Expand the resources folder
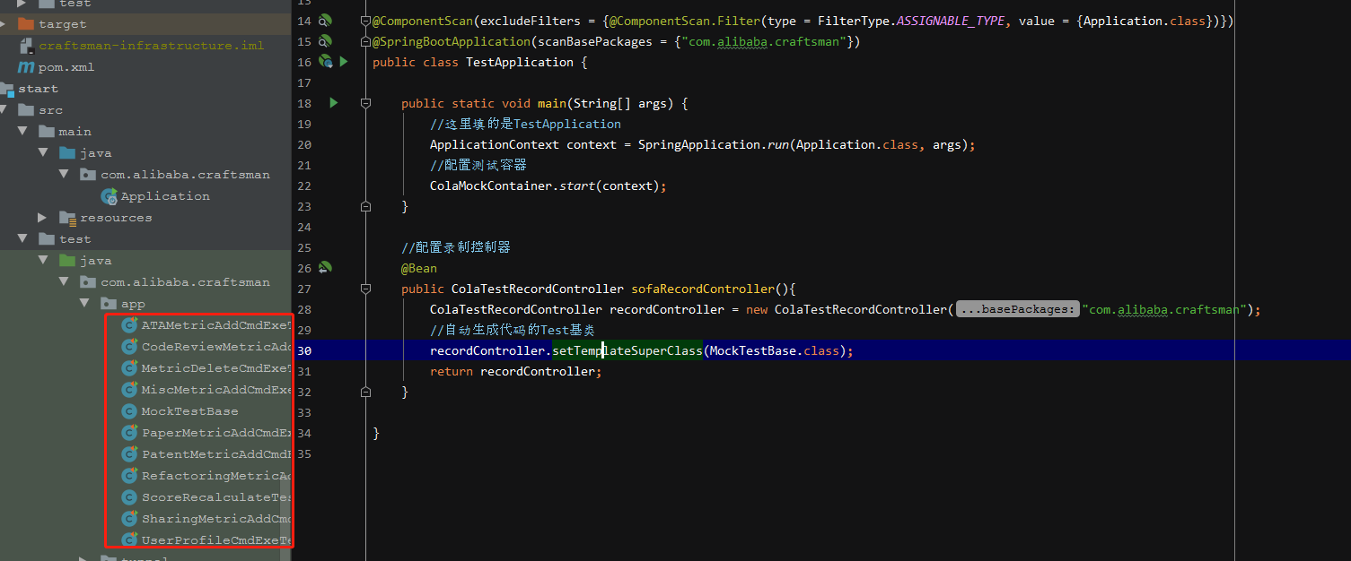 coord(39,217)
